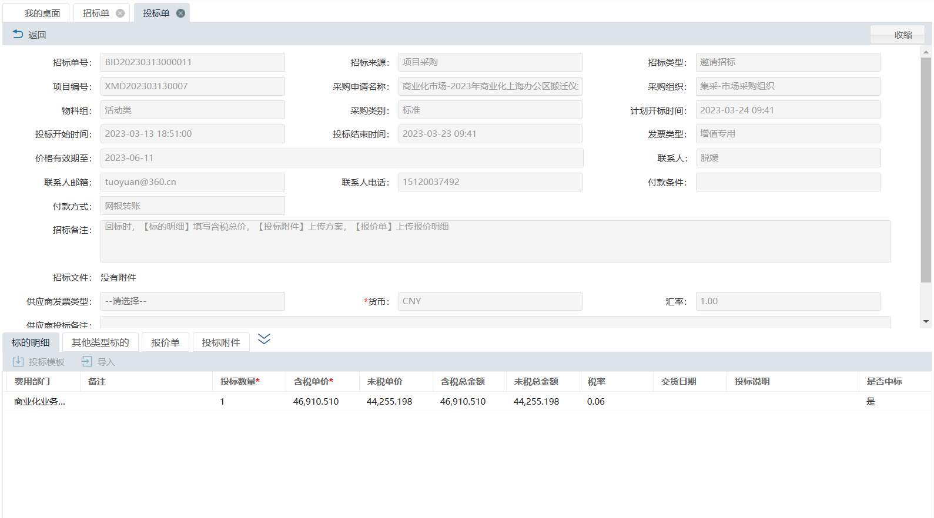The width and height of the screenshot is (934, 518).
Task: Switch to the 报价单 tab
Action: (x=165, y=342)
